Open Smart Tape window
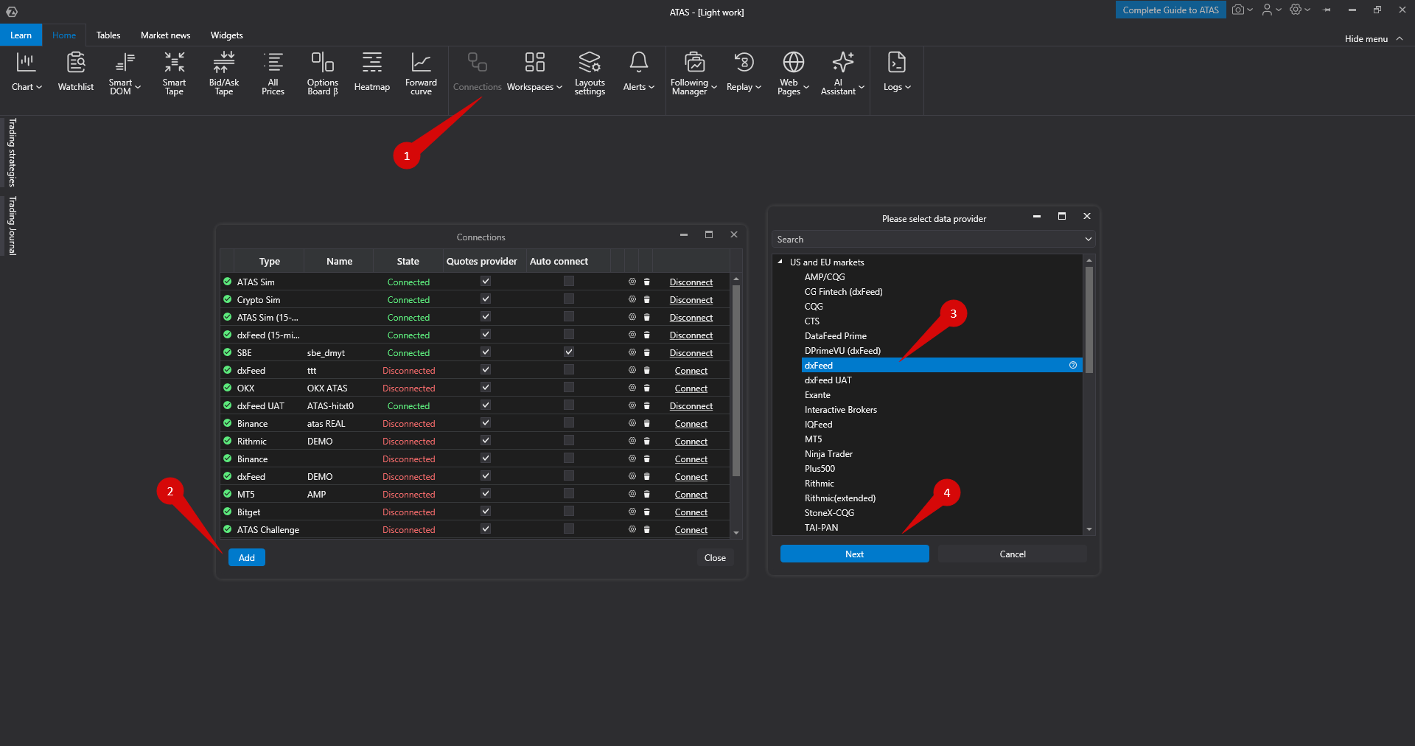1415x746 pixels. pyautogui.click(x=174, y=72)
